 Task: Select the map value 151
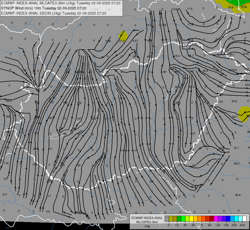[x=48, y=212]
